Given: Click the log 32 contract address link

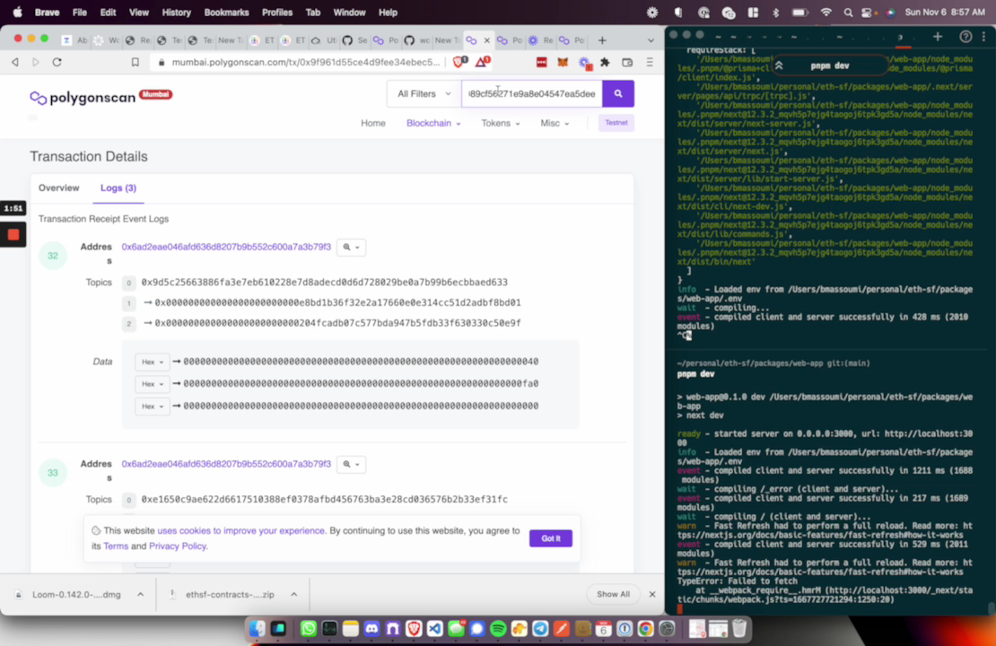Looking at the screenshot, I should tap(226, 247).
